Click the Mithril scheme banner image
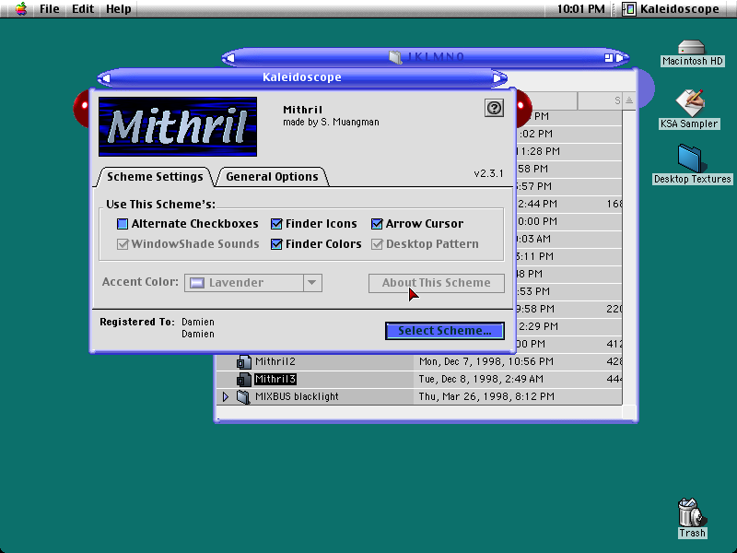 (x=178, y=126)
